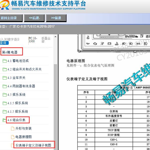Click sidebar scrollbar up arrow

tap(55, 37)
